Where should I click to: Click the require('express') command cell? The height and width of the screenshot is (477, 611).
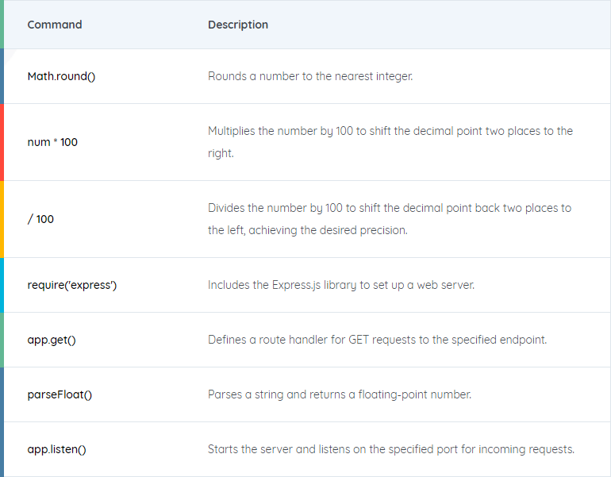(x=71, y=285)
